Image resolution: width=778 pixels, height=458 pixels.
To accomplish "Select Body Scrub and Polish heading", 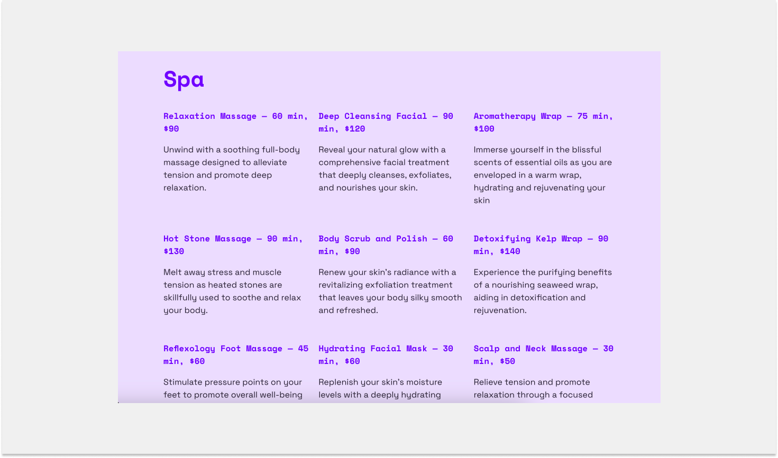I will click(386, 245).
